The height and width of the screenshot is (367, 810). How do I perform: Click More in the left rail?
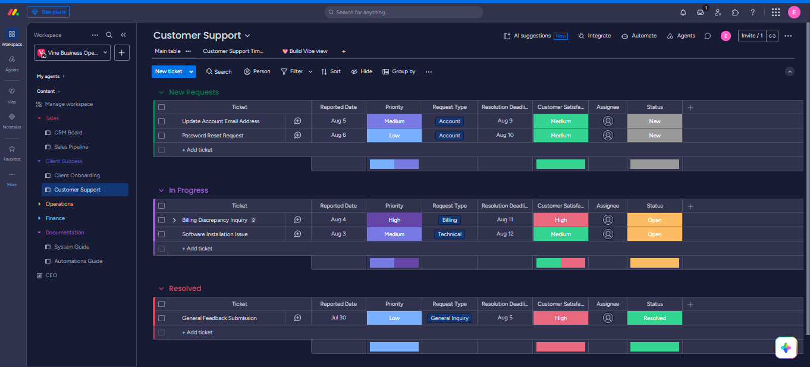point(12,178)
